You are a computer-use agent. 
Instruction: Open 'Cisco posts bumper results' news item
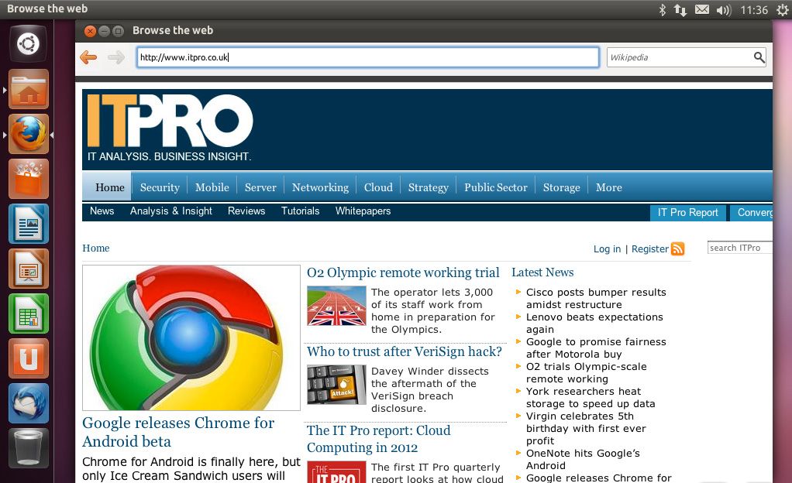point(596,298)
